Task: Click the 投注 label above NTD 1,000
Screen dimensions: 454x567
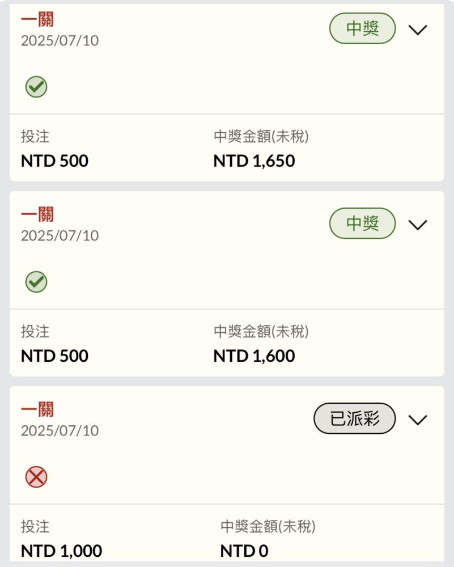Action: [35, 527]
